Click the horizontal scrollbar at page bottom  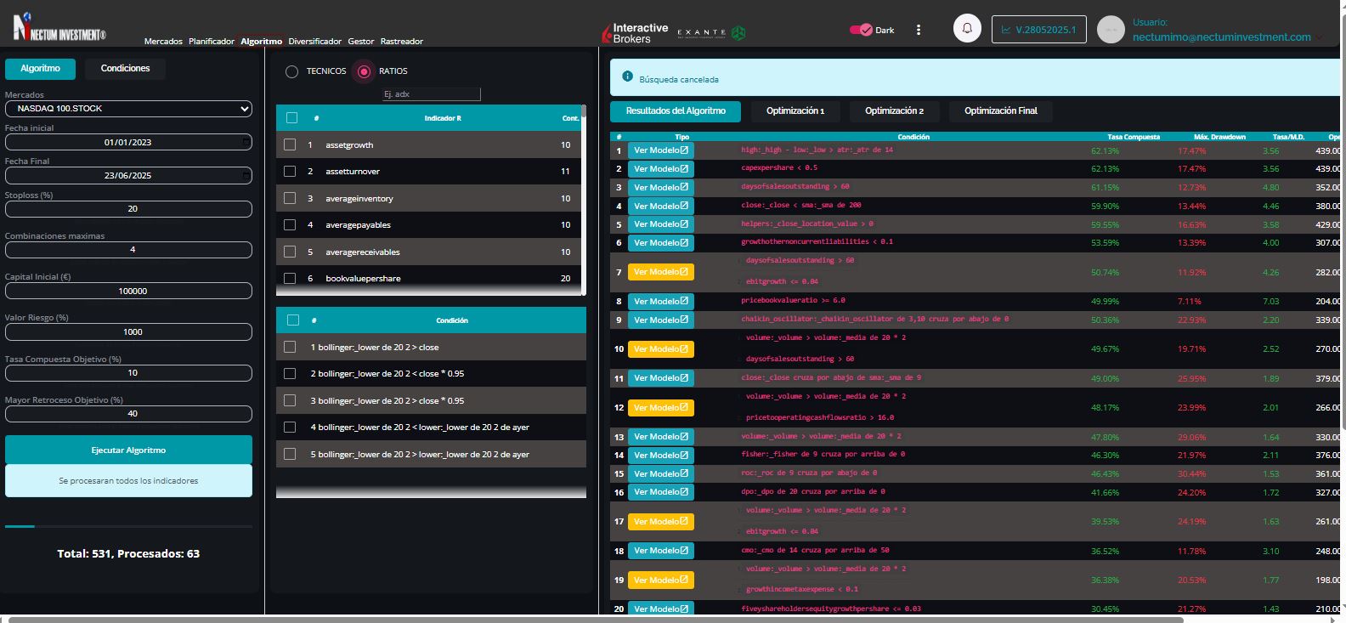595,619
